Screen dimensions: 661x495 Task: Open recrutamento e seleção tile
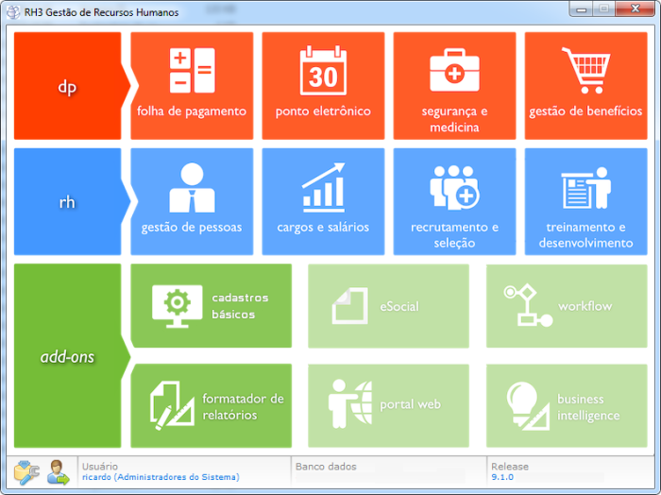[454, 201]
